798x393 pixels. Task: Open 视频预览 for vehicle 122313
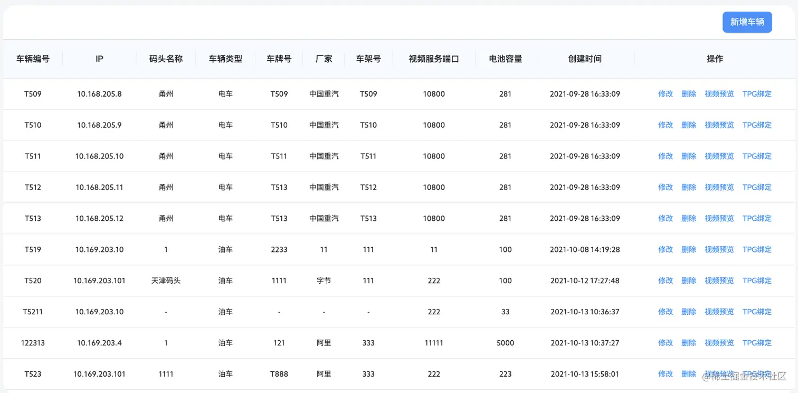click(x=719, y=343)
